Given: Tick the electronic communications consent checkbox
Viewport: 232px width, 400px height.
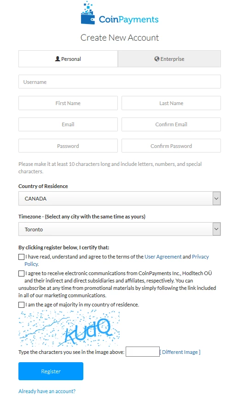Looking at the screenshot, I should [x=22, y=273].
